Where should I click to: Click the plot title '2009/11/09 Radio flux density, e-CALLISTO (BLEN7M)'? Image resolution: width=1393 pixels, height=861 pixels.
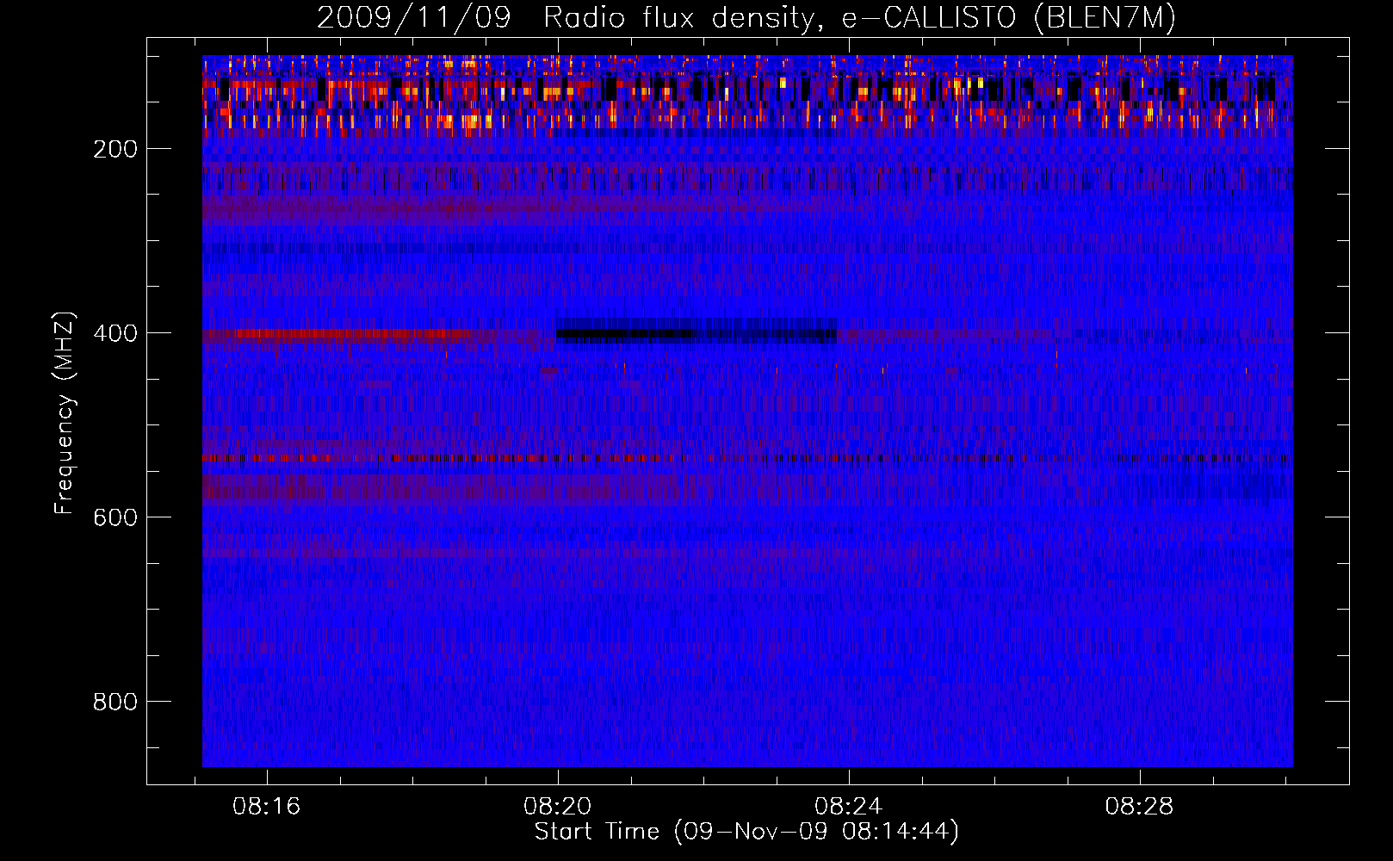click(746, 17)
